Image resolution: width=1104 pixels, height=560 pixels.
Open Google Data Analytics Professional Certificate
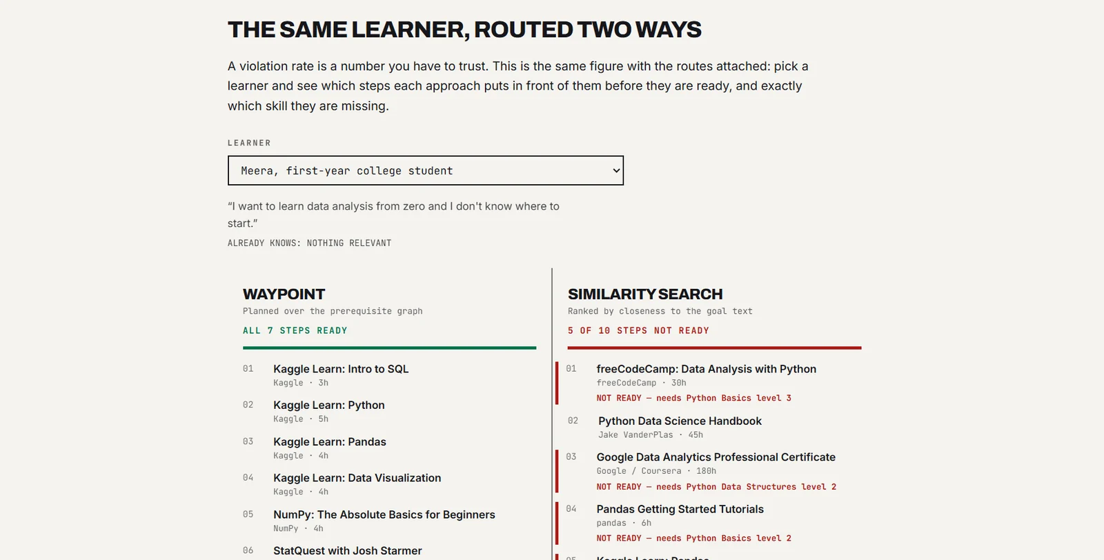[x=716, y=457]
